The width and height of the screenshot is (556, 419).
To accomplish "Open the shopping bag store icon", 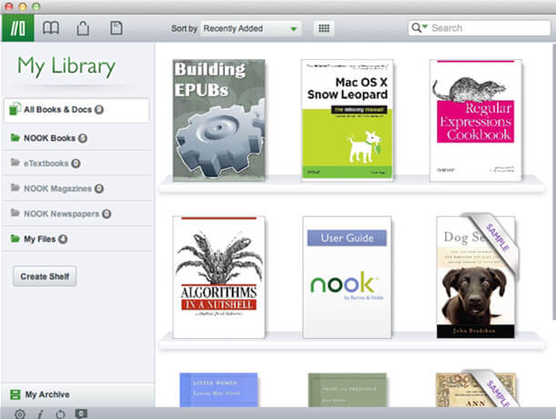I will (83, 28).
